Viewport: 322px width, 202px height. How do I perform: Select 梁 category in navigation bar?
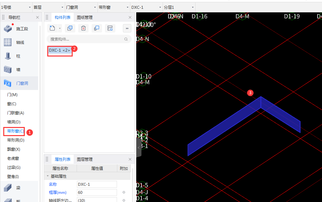[x=19, y=188]
